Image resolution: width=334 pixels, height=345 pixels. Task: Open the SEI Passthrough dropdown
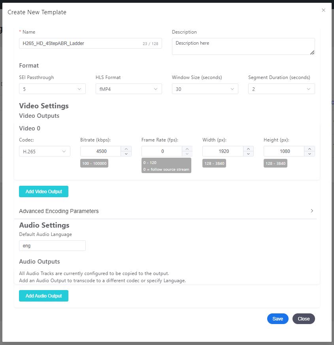pyautogui.click(x=52, y=89)
